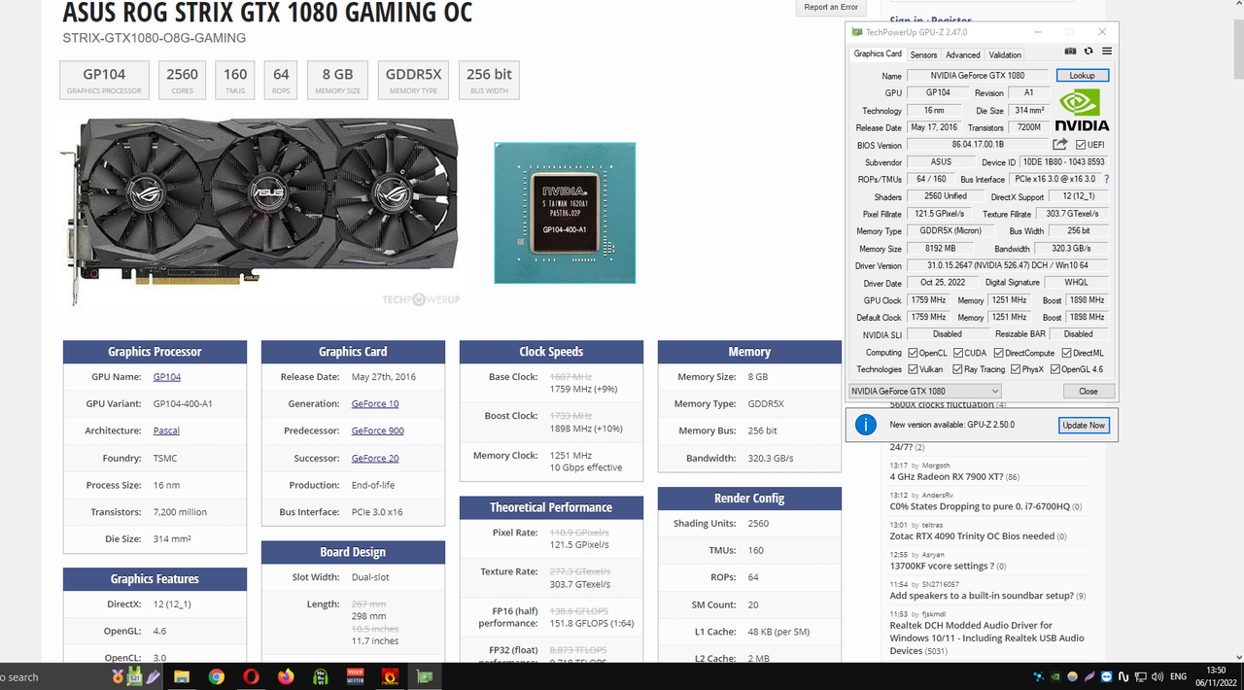1244x690 pixels.
Task: Click the GPU-Z refresh icon
Action: click(x=1088, y=51)
